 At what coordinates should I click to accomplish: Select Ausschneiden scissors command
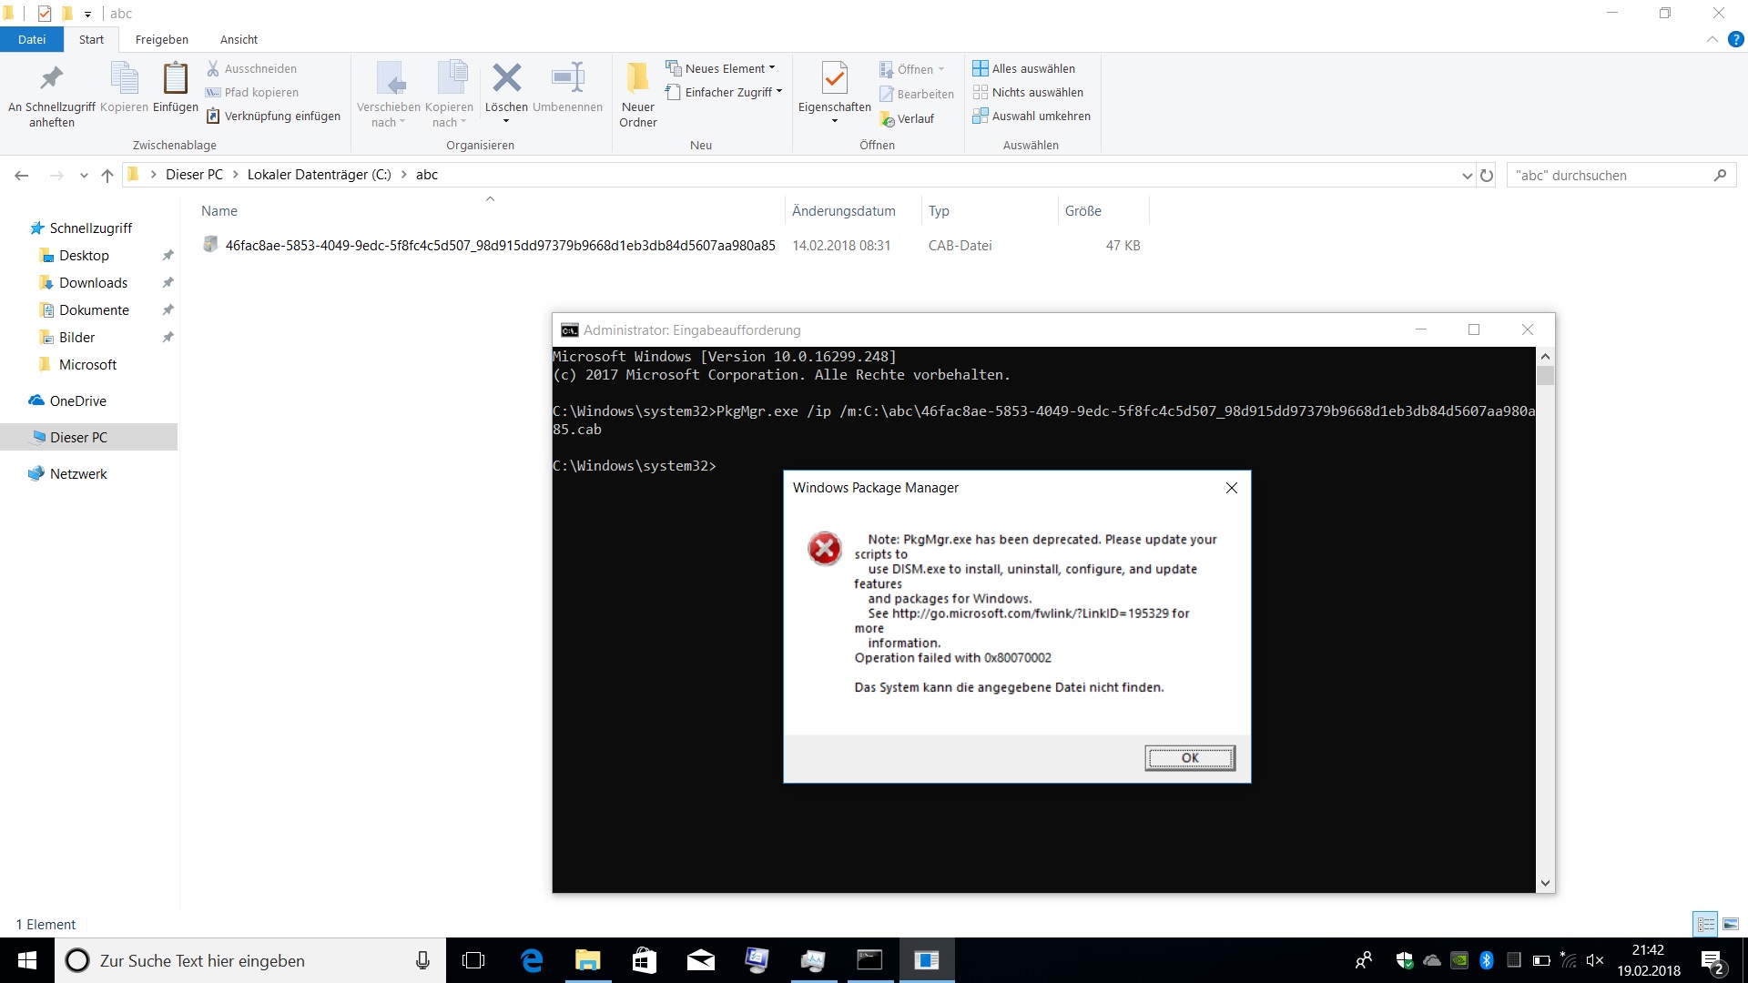pos(251,68)
